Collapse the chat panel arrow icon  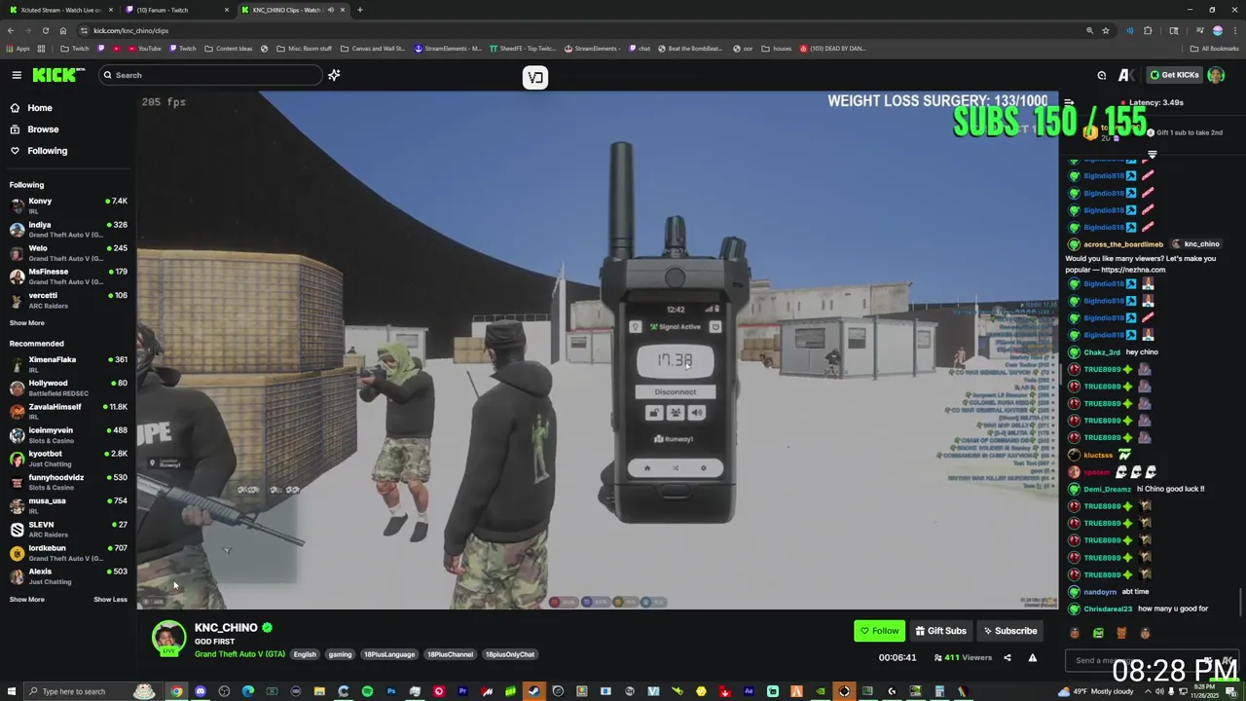pos(1069,102)
